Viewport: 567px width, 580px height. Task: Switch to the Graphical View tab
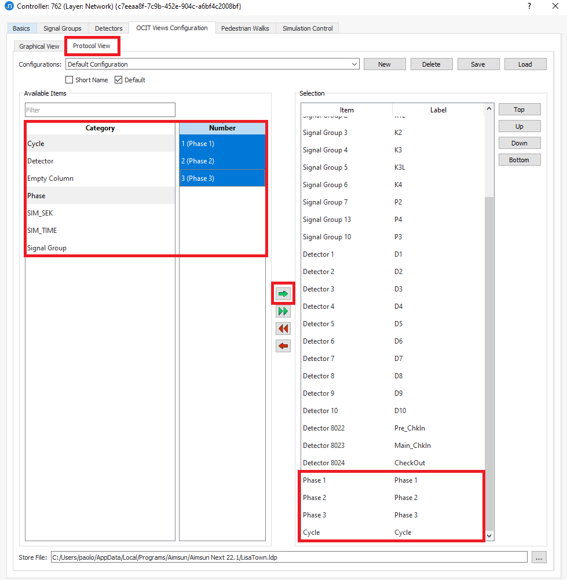tap(39, 46)
